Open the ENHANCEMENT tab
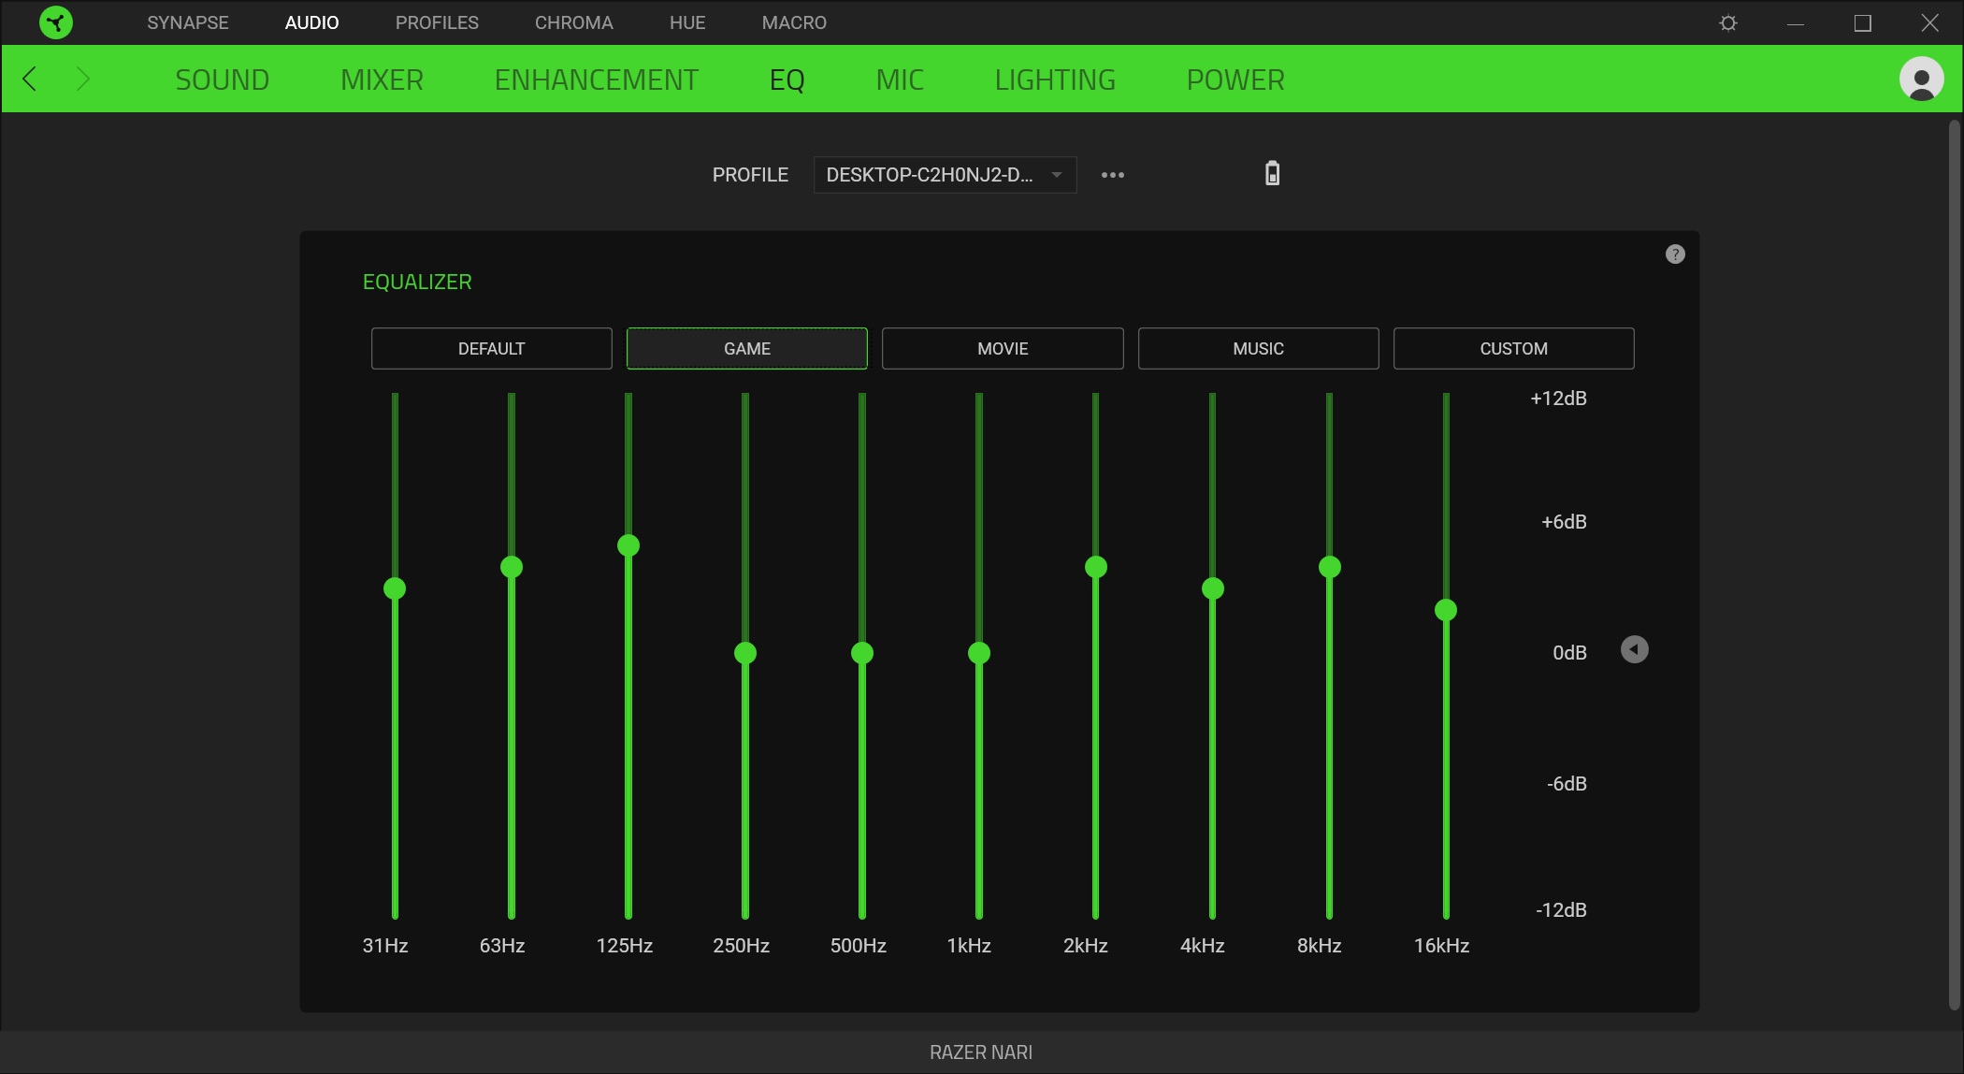This screenshot has height=1074, width=1964. (596, 80)
